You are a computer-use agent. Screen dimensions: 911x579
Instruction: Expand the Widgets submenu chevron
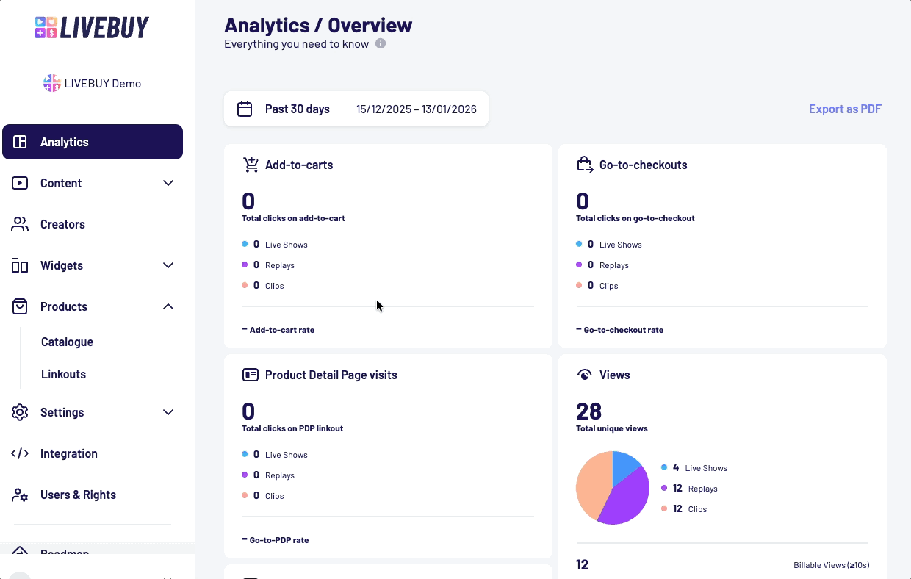(x=168, y=265)
